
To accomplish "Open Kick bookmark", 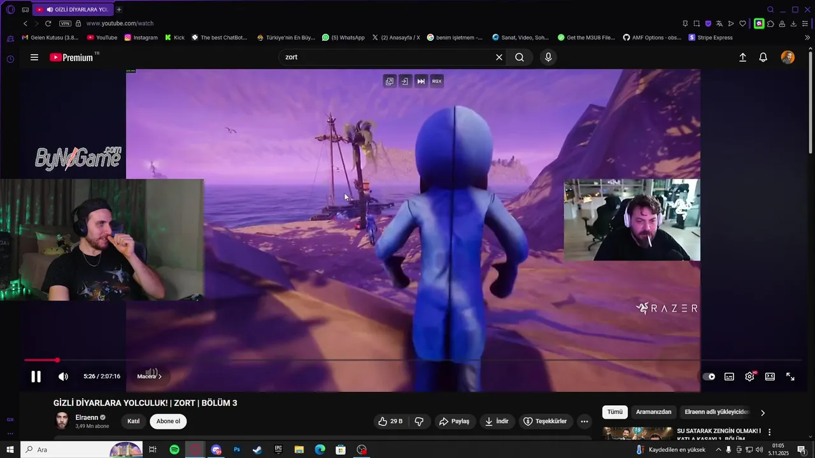I will pos(175,38).
